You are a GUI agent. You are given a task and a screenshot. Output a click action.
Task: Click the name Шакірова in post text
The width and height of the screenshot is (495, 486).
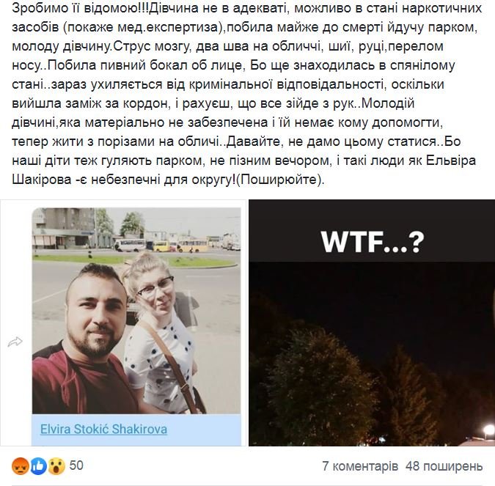point(42,180)
